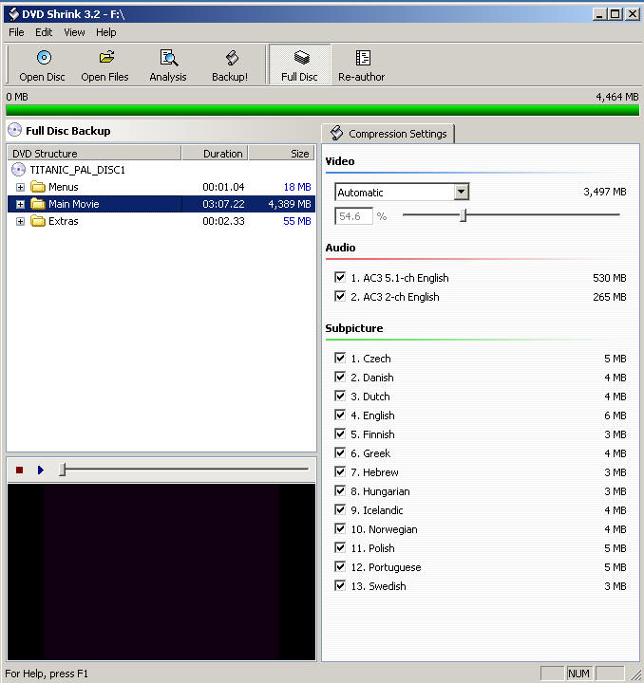
Task: Run the Analysis tool
Action: click(x=168, y=65)
